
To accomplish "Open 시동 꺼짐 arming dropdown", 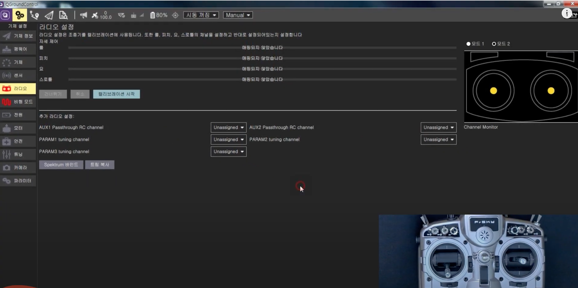I will pos(201,15).
